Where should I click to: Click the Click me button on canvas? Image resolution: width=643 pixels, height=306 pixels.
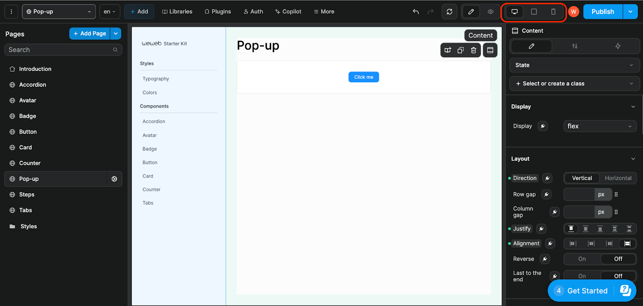[363, 77]
